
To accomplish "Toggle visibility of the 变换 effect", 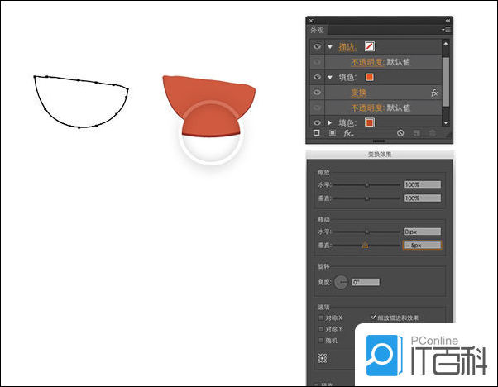I will coord(317,93).
